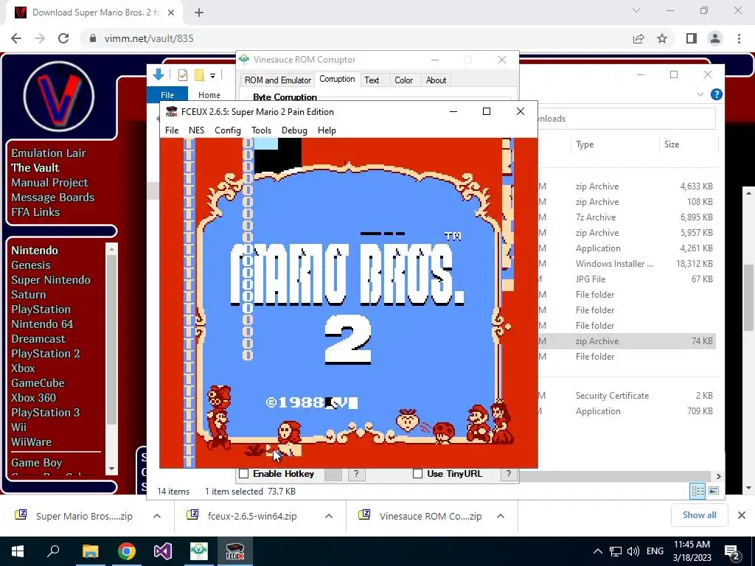Open the Chrome three-dot menu
The image size is (755, 566).
(x=739, y=38)
